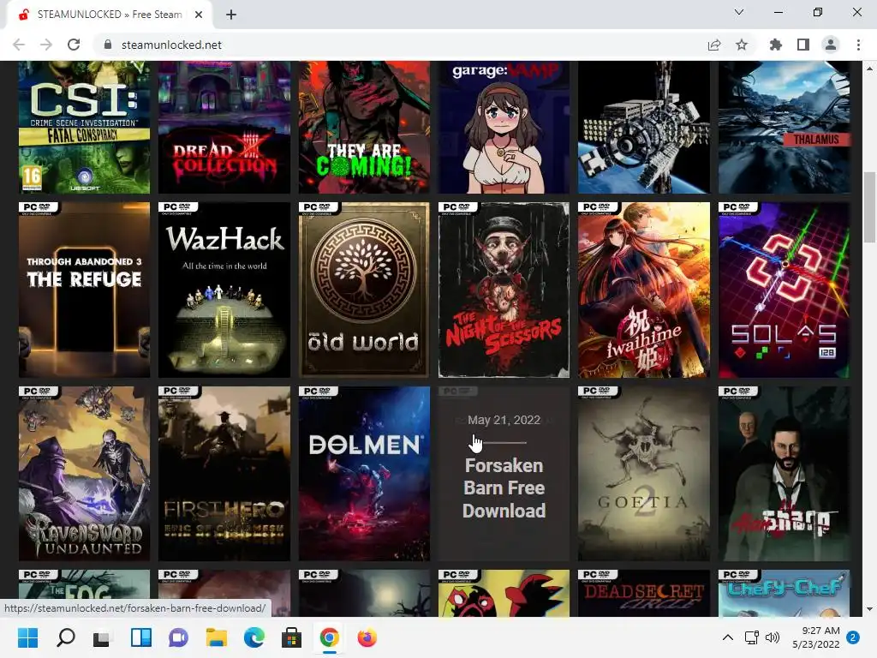Click the scrollbar up arrow

(869, 69)
